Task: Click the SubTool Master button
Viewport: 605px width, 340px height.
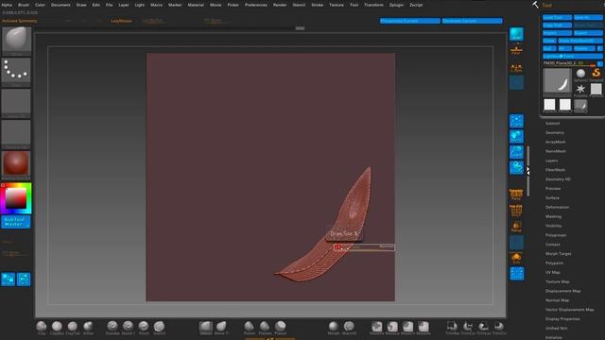Action: [16, 222]
